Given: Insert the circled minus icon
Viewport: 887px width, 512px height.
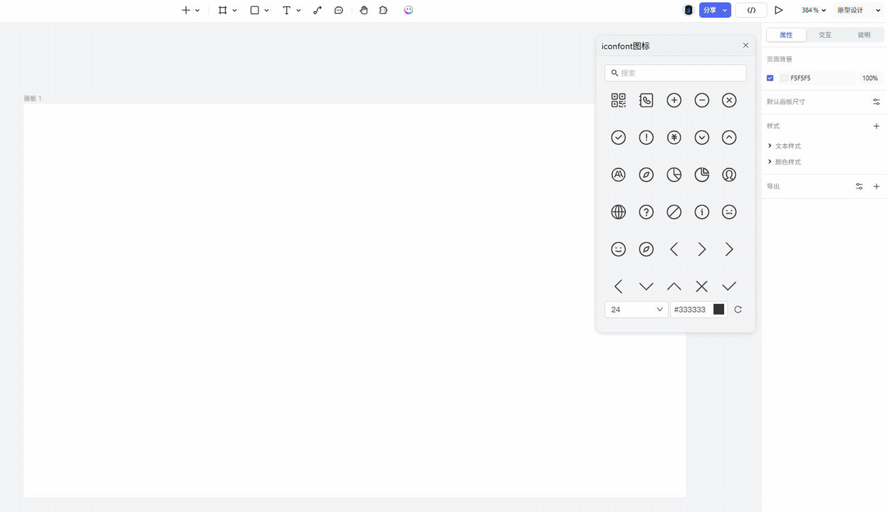Looking at the screenshot, I should [702, 100].
